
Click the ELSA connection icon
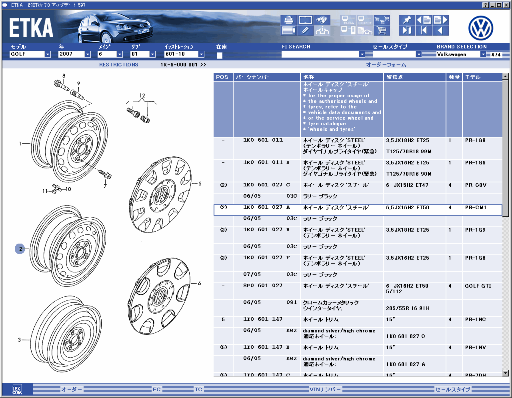point(348,20)
